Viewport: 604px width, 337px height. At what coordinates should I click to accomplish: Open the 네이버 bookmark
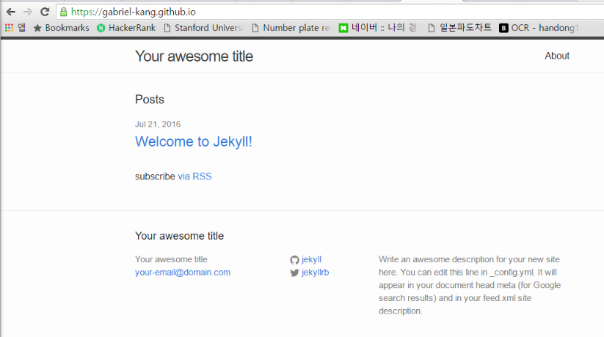tap(377, 28)
